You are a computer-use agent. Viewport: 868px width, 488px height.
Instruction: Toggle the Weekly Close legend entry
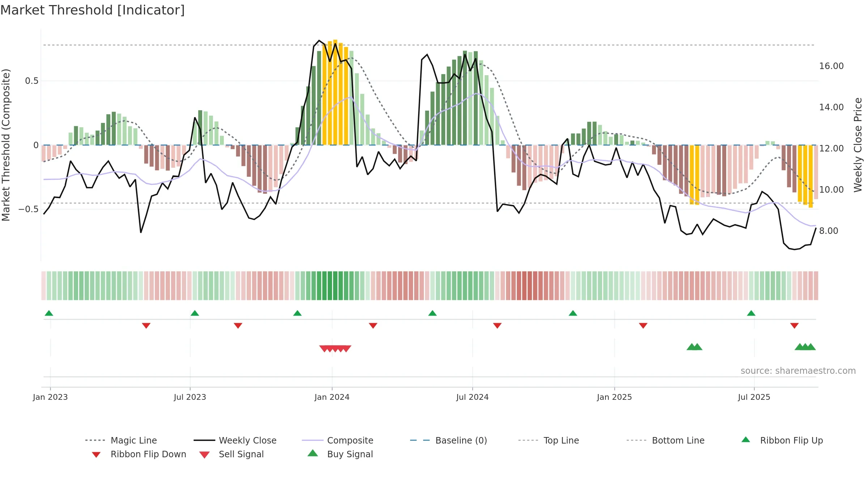point(235,440)
